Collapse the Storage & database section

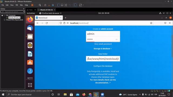pos(103,48)
